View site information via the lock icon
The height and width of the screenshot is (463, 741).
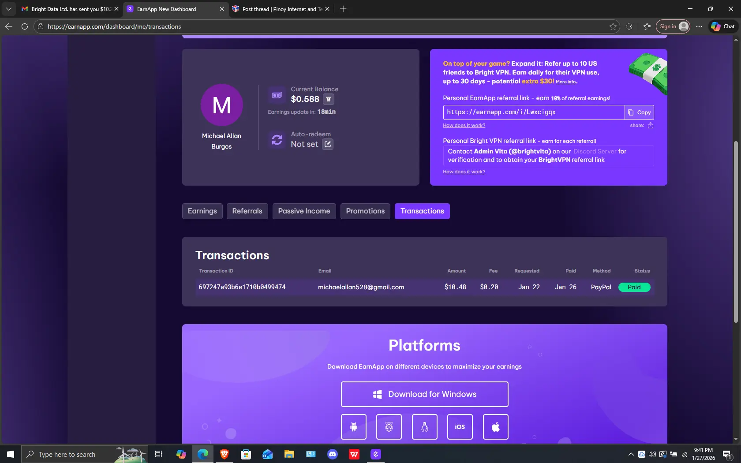[41, 26]
